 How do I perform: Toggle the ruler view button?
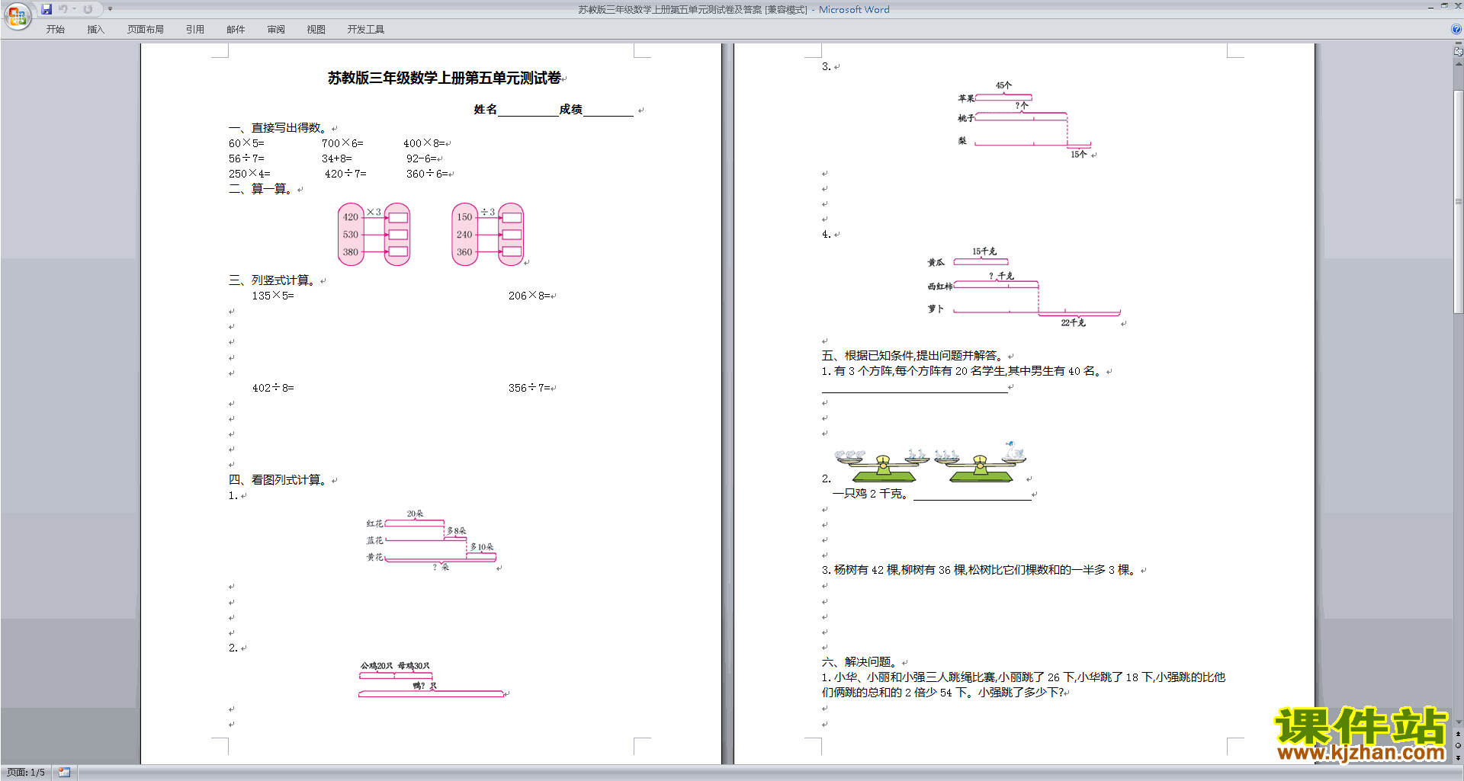1458,50
